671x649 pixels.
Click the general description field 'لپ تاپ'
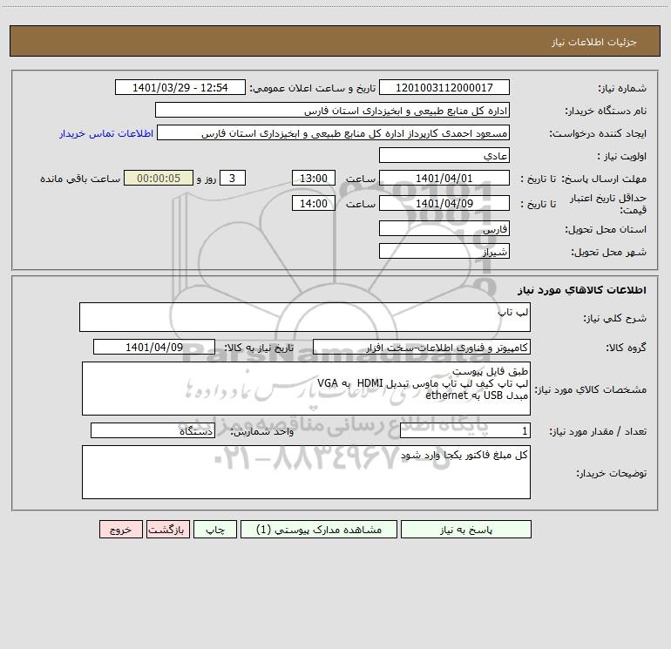point(305,317)
